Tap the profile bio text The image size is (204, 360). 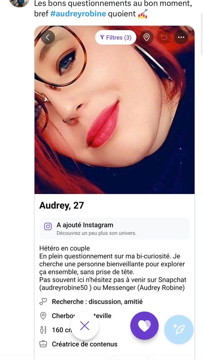click(113, 268)
